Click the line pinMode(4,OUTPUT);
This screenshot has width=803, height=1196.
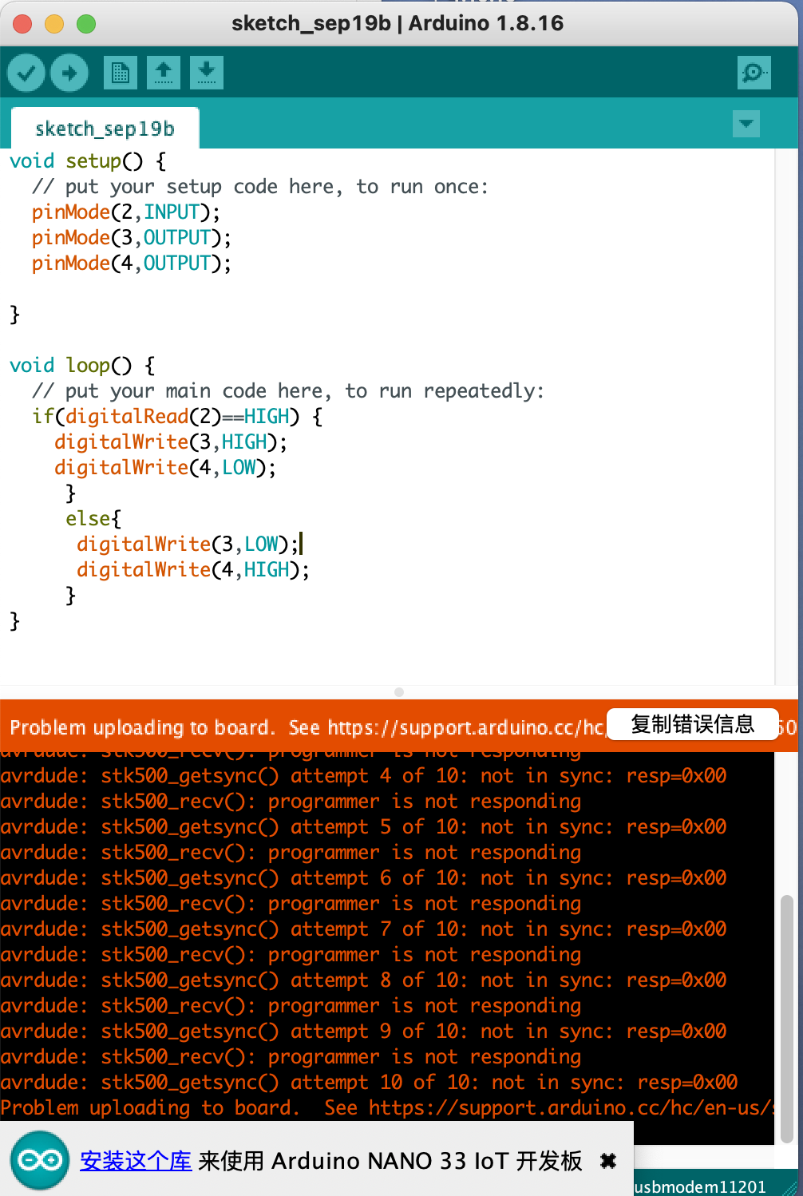tap(132, 263)
